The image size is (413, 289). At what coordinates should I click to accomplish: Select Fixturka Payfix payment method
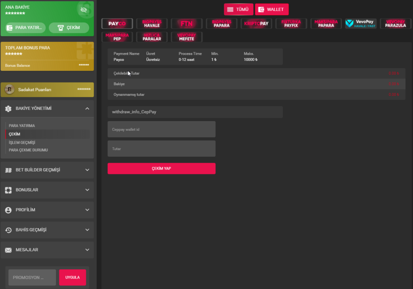291,24
